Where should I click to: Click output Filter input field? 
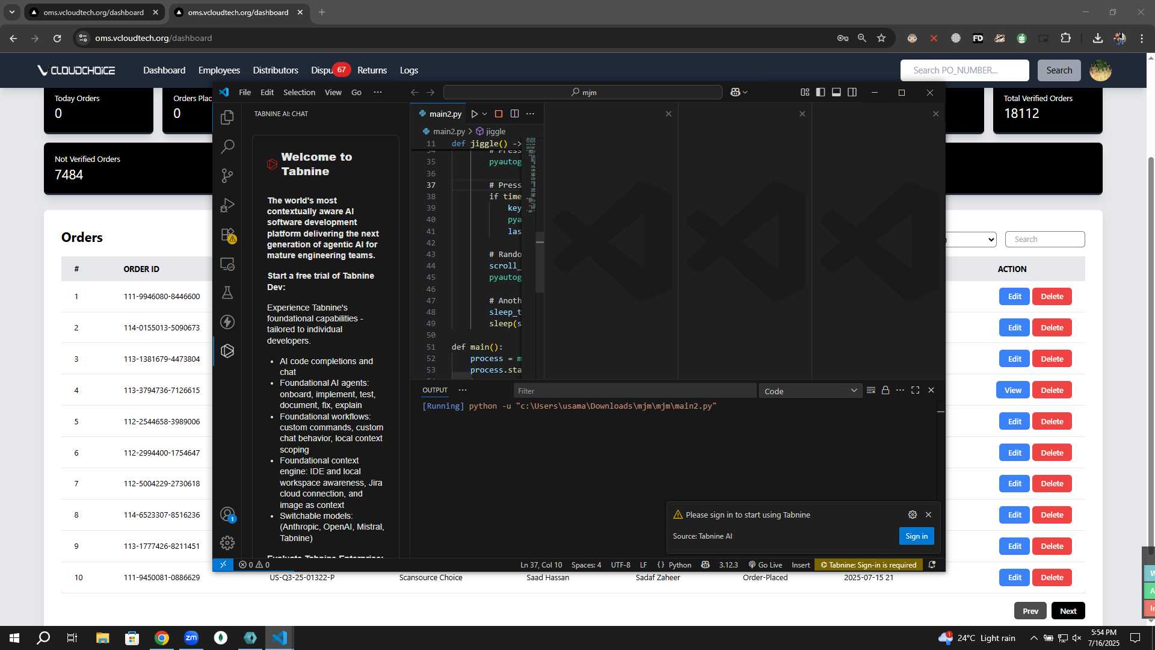(x=635, y=391)
